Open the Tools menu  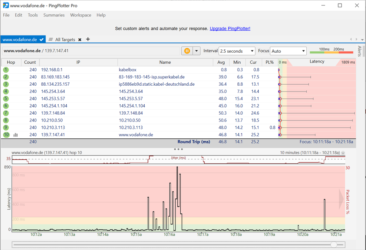(x=33, y=15)
